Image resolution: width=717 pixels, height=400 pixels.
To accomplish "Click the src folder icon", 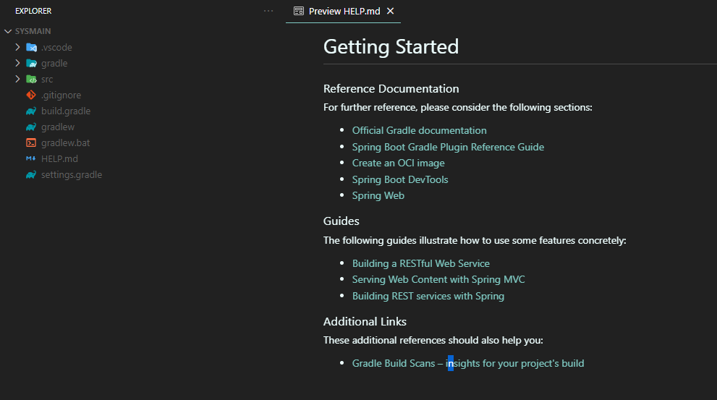I will point(31,79).
